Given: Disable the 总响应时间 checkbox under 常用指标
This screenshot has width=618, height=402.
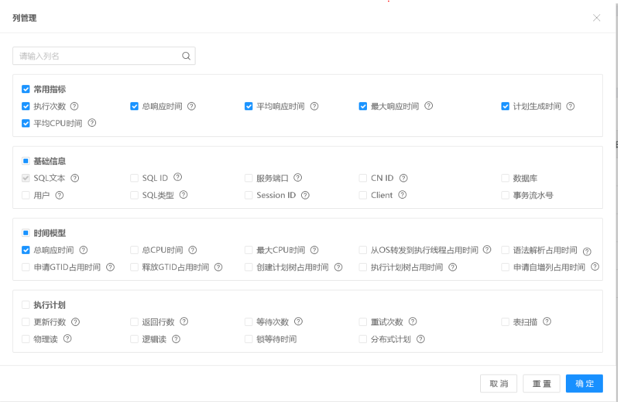Looking at the screenshot, I should click(133, 106).
